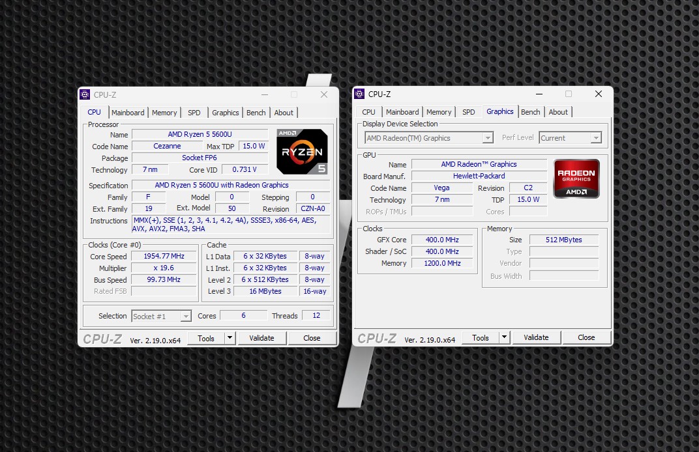Open the Mainboard tab in left window
The height and width of the screenshot is (452, 699).
tap(128, 113)
